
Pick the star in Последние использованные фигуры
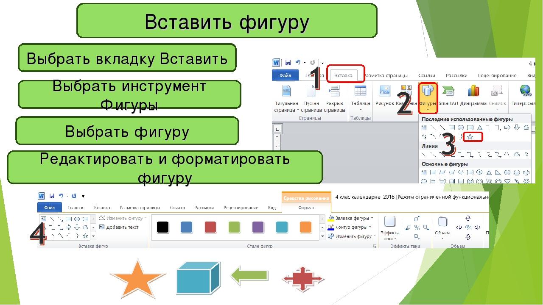(470, 137)
